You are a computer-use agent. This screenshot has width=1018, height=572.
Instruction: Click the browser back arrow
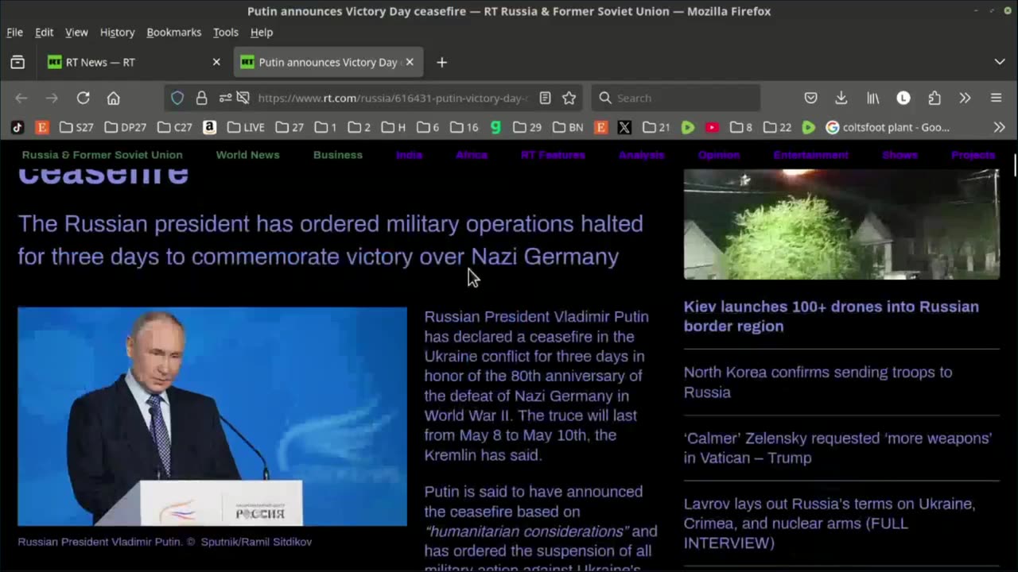(21, 98)
